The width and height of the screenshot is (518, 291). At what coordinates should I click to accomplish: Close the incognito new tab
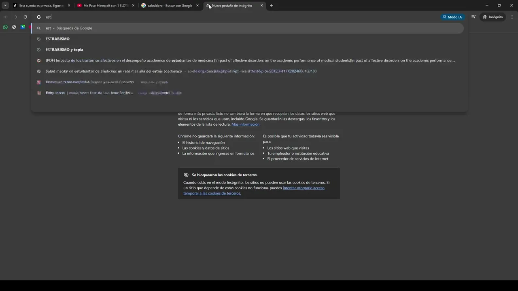[261, 6]
